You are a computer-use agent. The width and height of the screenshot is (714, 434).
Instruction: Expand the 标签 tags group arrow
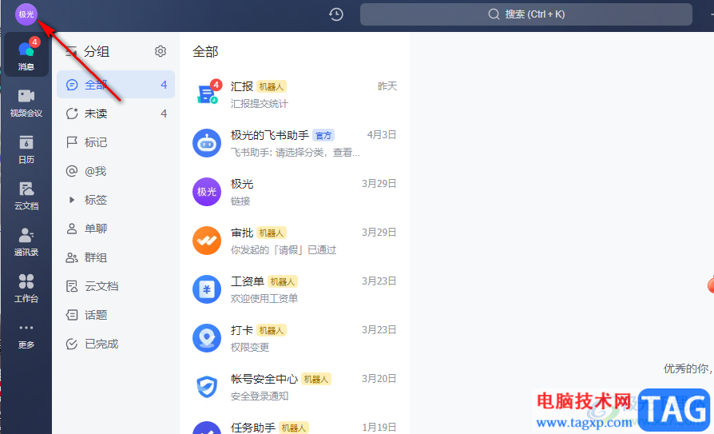pyautogui.click(x=72, y=200)
